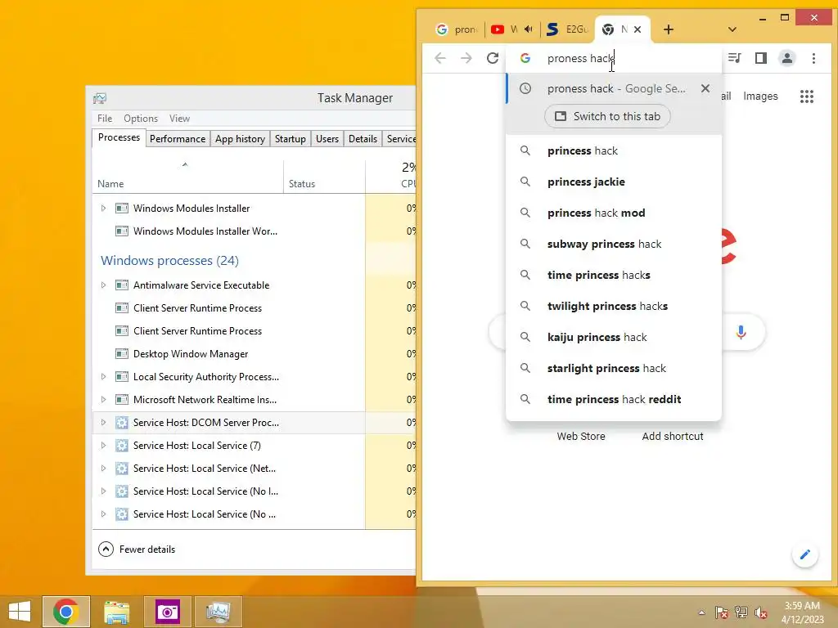Open the Web Store shortcut

point(581,437)
